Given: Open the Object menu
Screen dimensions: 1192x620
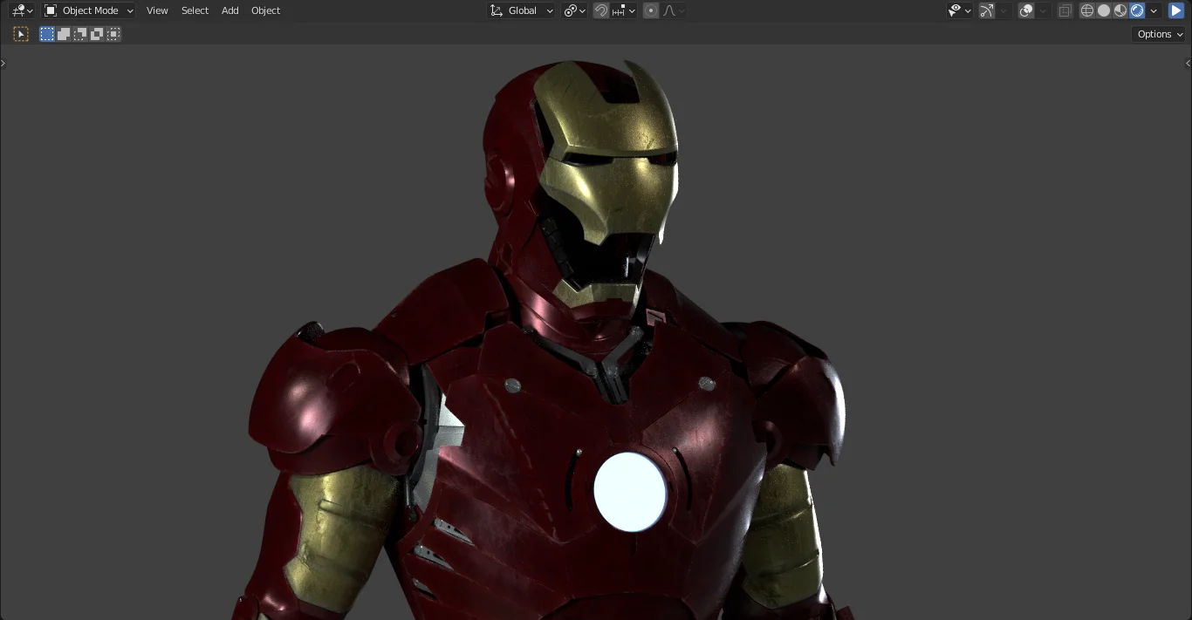Looking at the screenshot, I should click(x=265, y=10).
